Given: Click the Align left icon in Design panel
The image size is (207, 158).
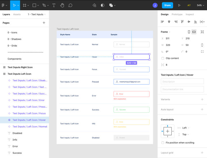Looking at the screenshot, I should (162, 22).
